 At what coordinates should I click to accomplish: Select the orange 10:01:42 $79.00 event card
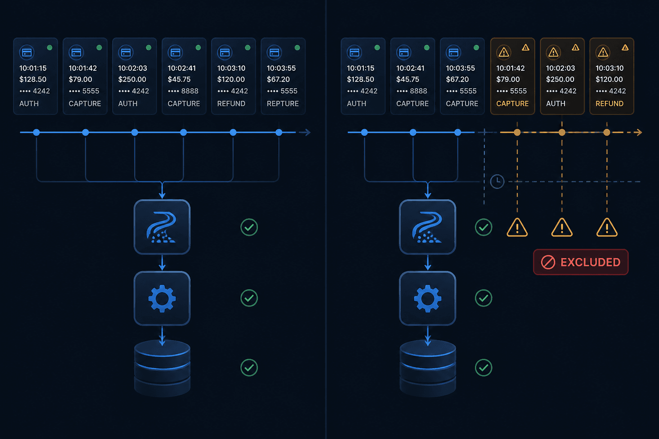[512, 76]
